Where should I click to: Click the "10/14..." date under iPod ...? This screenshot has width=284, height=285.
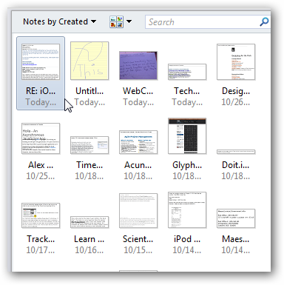187,250
